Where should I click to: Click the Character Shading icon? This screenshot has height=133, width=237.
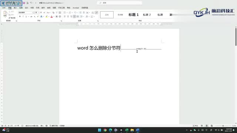pyautogui.click(x=57, y=16)
